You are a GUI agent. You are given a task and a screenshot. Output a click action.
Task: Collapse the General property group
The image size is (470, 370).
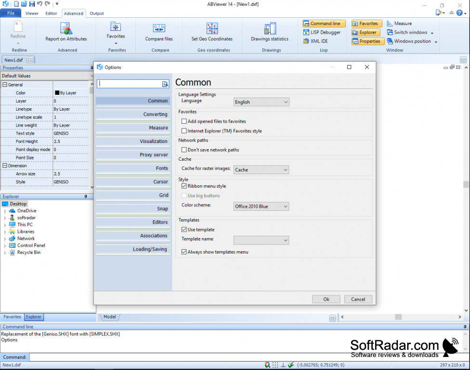[5, 85]
